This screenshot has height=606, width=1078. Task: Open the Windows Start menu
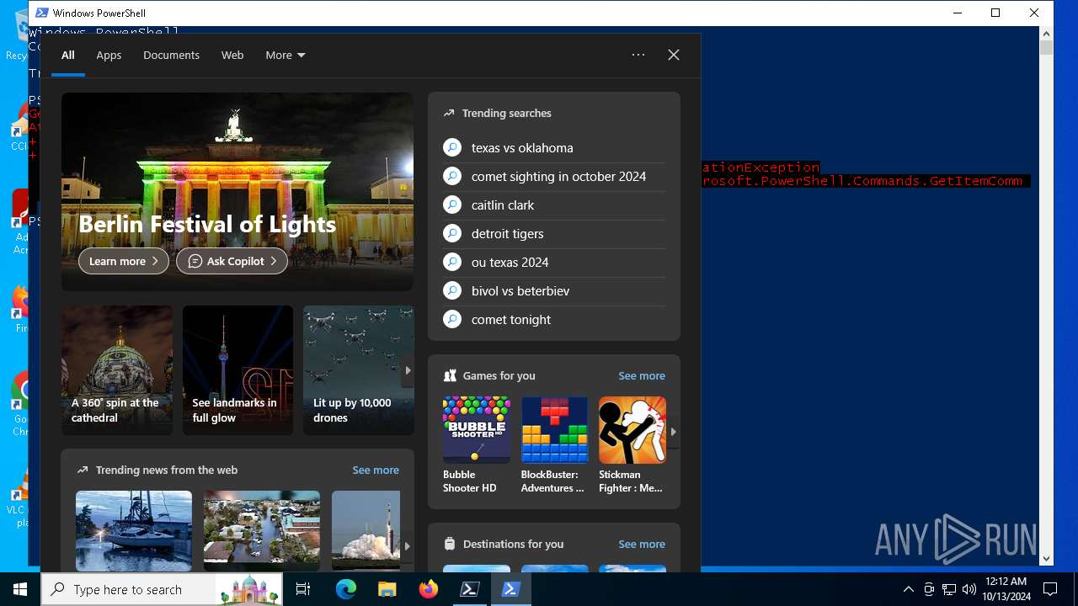[20, 589]
